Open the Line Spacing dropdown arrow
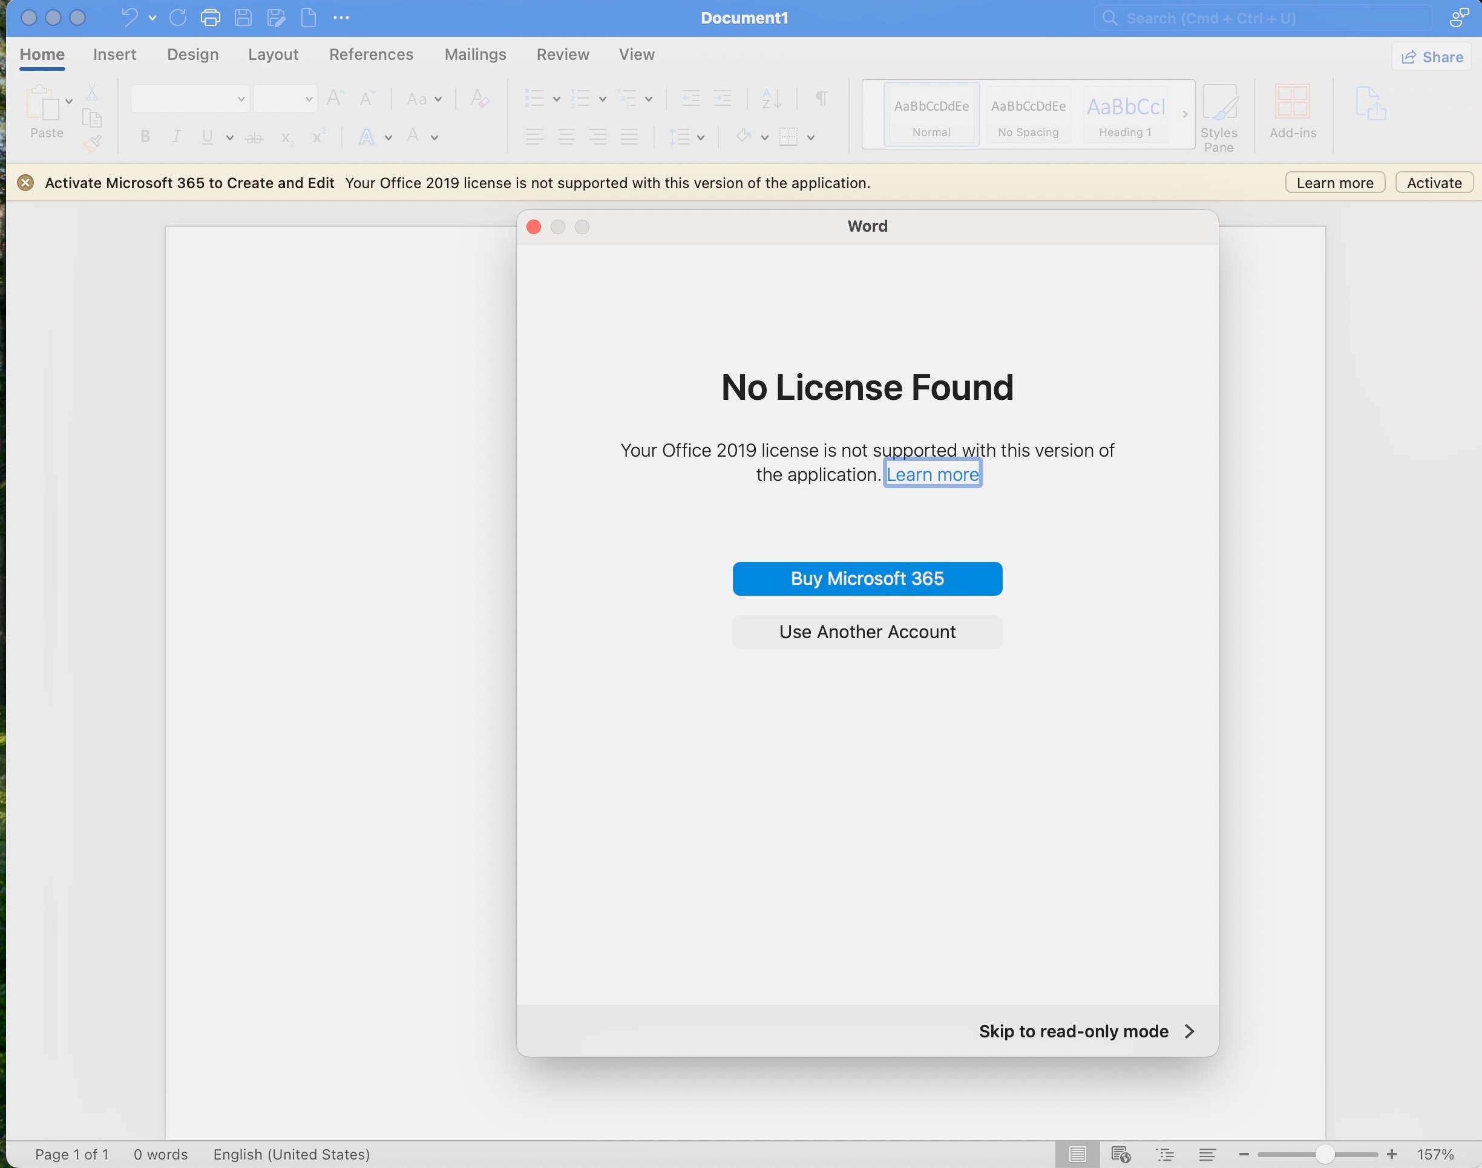1482x1168 pixels. (x=701, y=137)
